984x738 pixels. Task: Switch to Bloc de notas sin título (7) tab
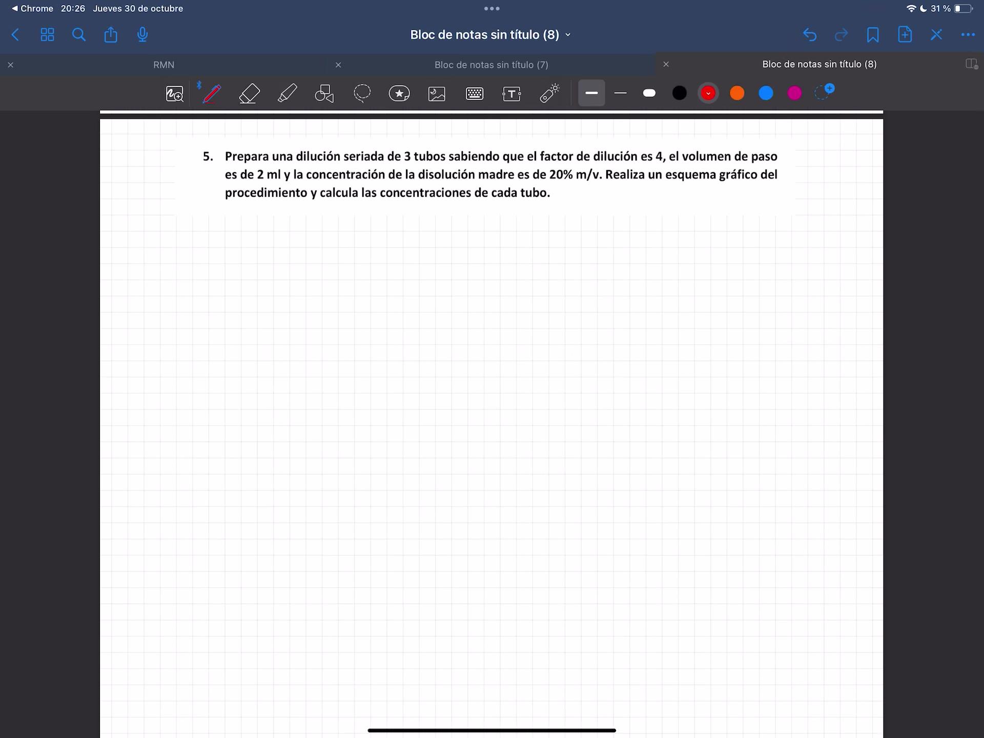(491, 65)
